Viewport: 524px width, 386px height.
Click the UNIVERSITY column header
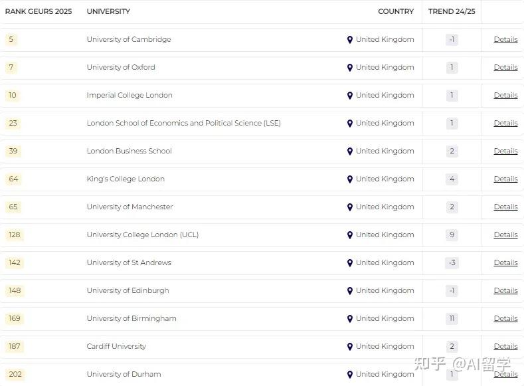[108, 11]
